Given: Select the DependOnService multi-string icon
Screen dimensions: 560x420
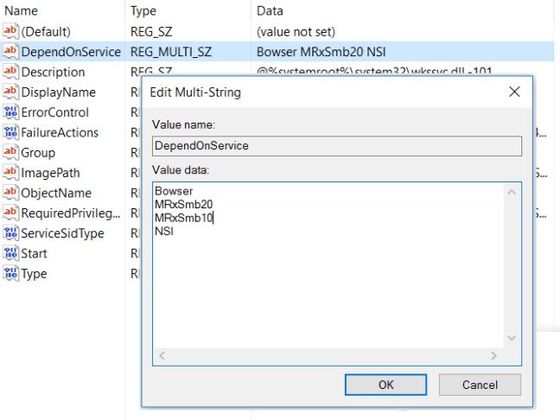Looking at the screenshot, I should (11, 52).
